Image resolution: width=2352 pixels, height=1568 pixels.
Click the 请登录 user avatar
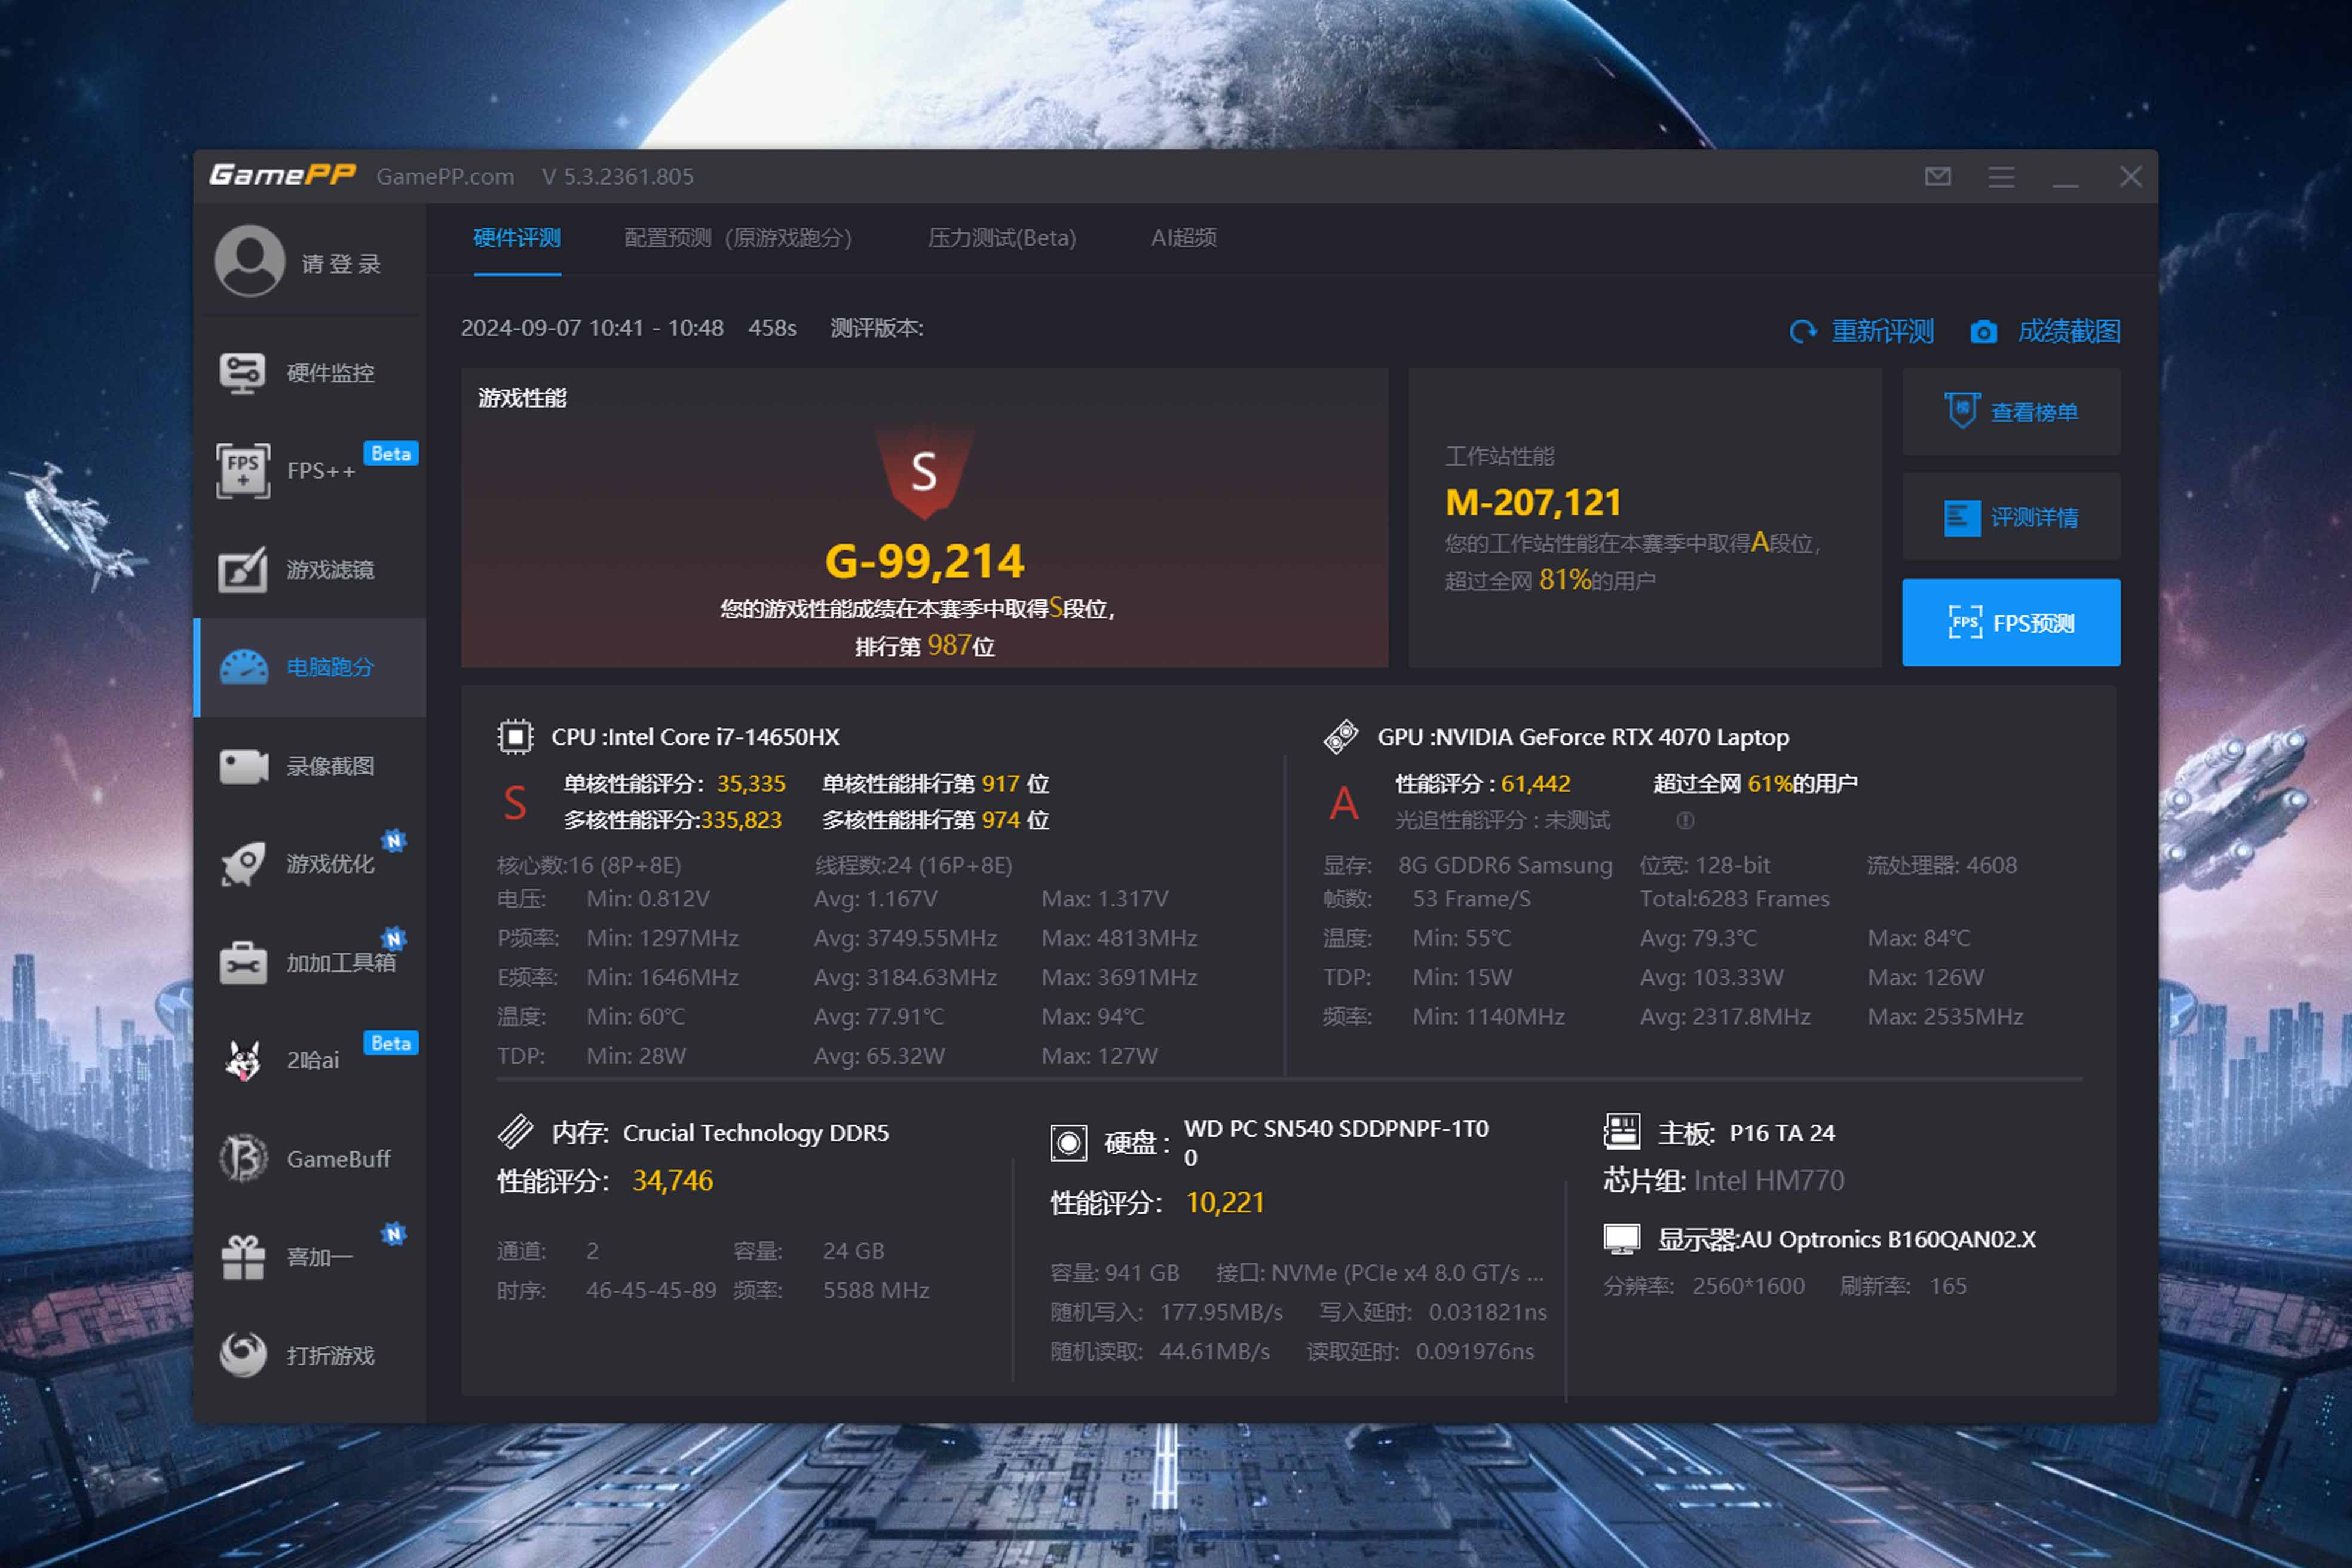[x=250, y=261]
